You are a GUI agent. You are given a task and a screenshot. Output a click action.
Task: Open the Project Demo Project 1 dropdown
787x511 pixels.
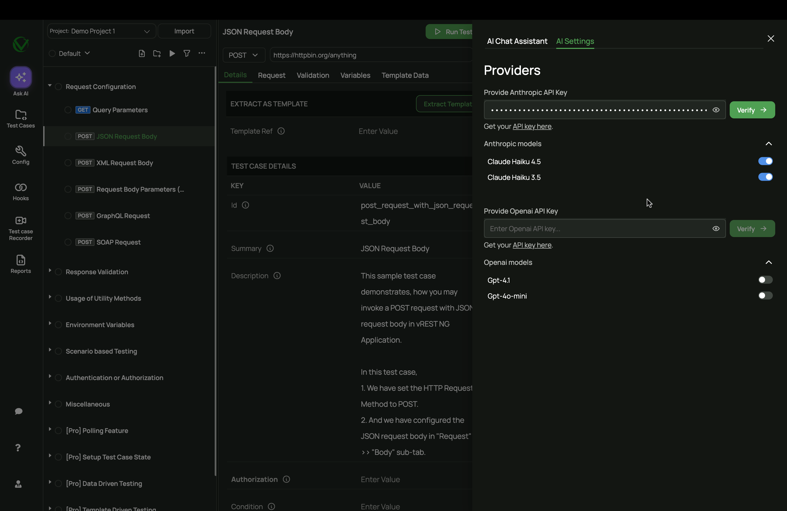pyautogui.click(x=101, y=31)
